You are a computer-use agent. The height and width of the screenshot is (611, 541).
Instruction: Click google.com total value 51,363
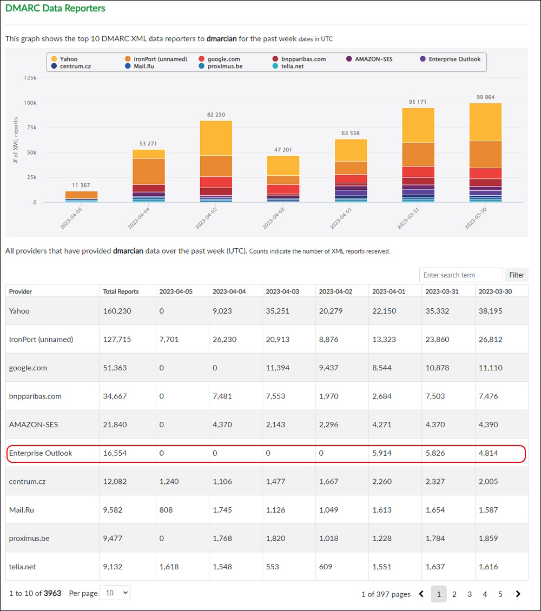(x=115, y=368)
